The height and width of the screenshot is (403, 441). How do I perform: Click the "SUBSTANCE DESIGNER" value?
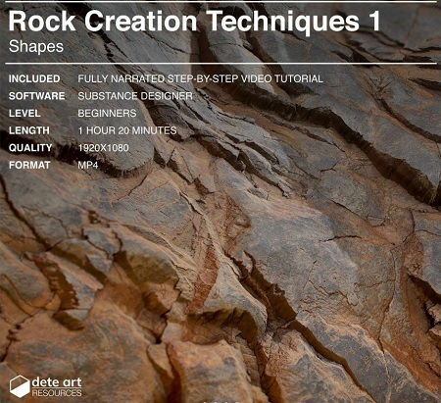[x=135, y=96]
